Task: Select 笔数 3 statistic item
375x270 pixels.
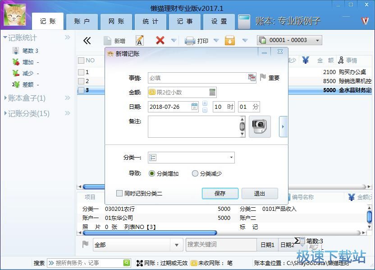Action: pos(25,51)
